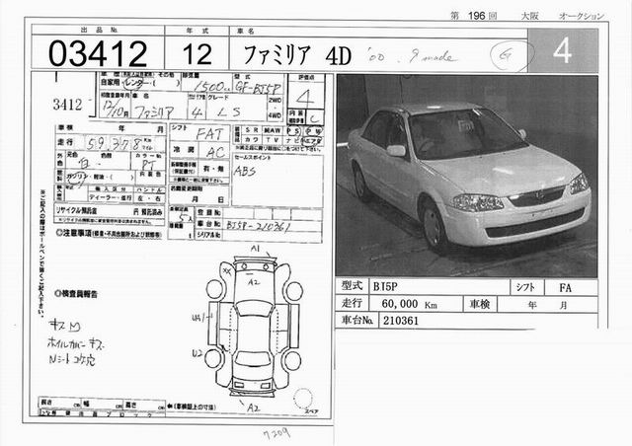Screen dimensions: 632x446
Task: Click the オークション heading text
Action: (x=582, y=16)
